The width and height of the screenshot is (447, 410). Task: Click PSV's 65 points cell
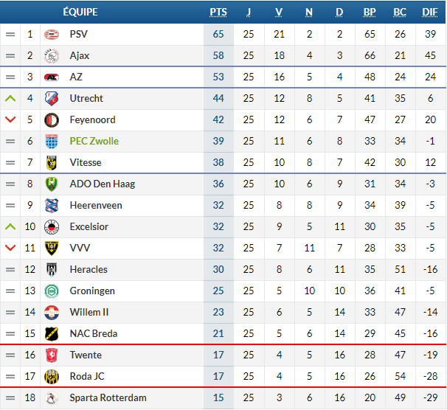click(218, 34)
